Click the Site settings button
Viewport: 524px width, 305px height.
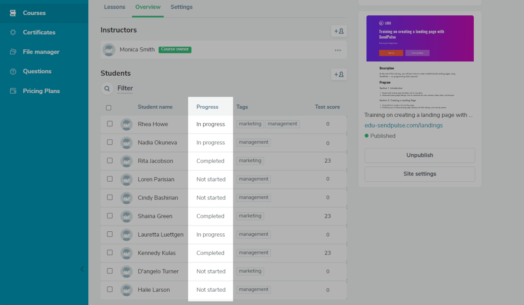pyautogui.click(x=420, y=174)
